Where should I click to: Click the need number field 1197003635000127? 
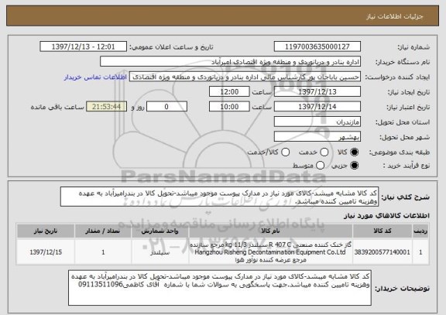click(x=317, y=46)
